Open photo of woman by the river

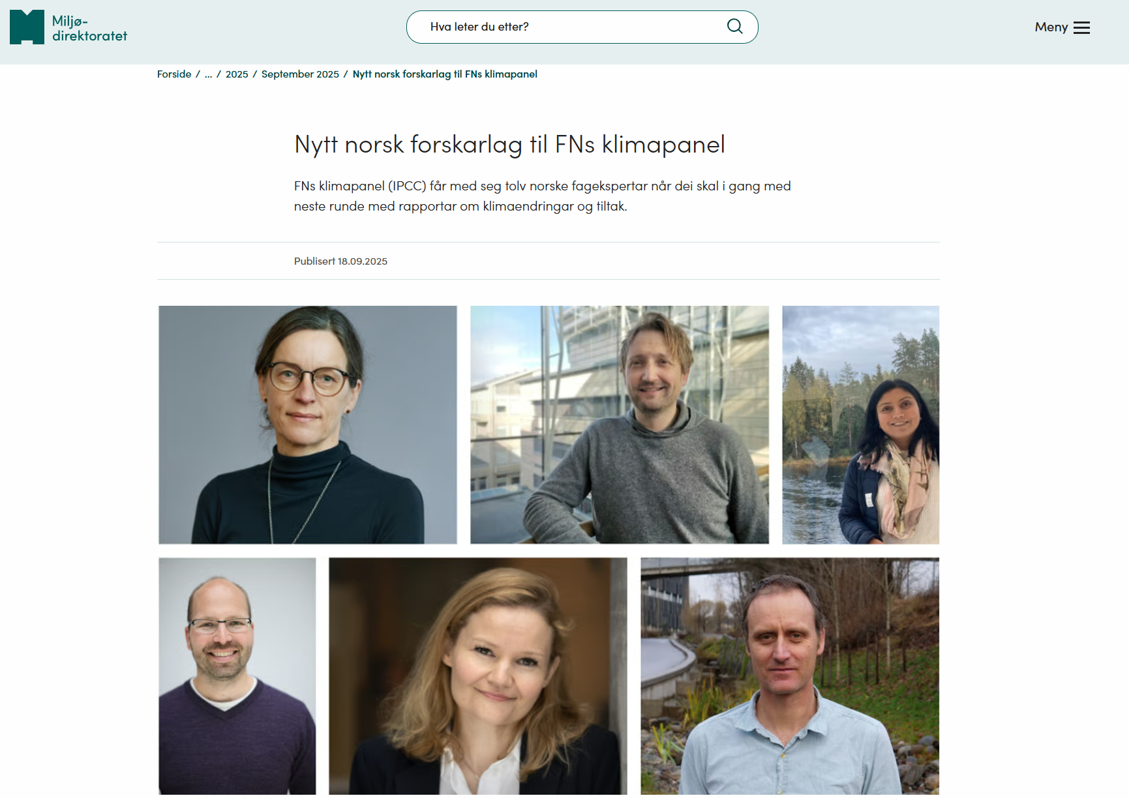[x=861, y=424]
